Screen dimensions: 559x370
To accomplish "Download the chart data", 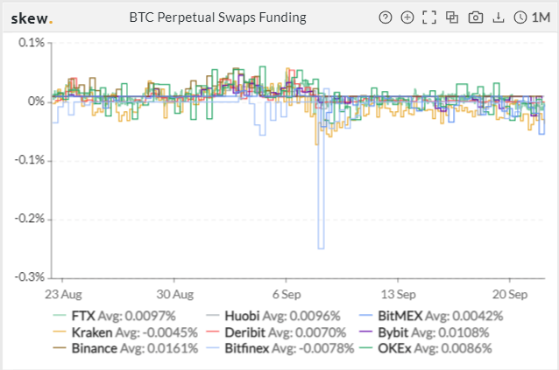I will [499, 17].
